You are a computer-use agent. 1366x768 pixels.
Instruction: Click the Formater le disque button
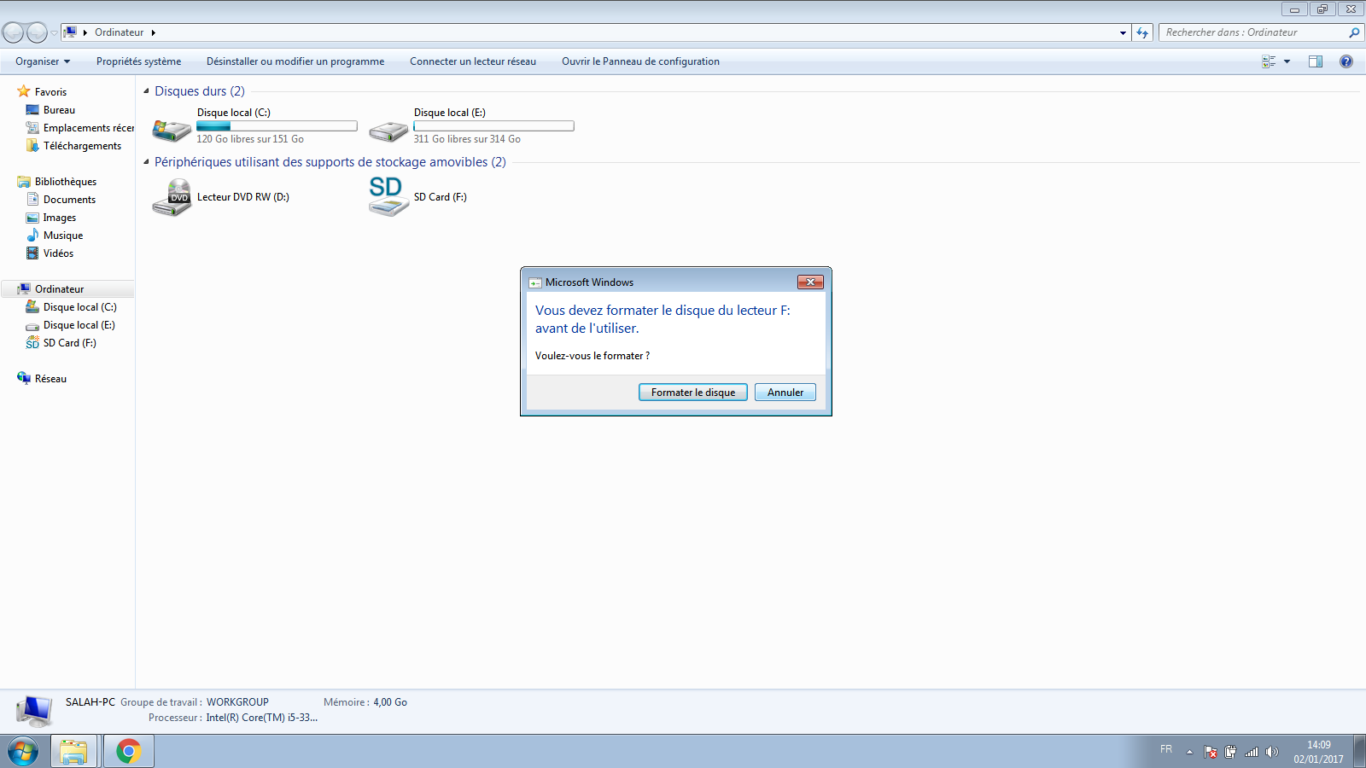693,393
